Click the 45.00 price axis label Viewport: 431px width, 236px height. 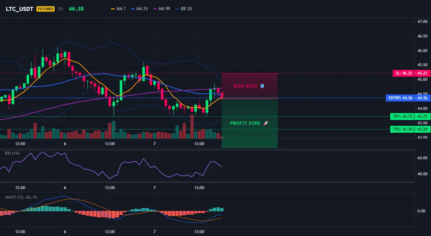422,79
